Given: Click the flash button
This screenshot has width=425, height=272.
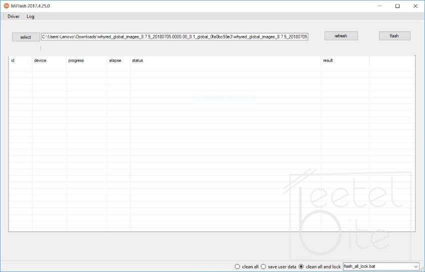Looking at the screenshot, I should 394,36.
